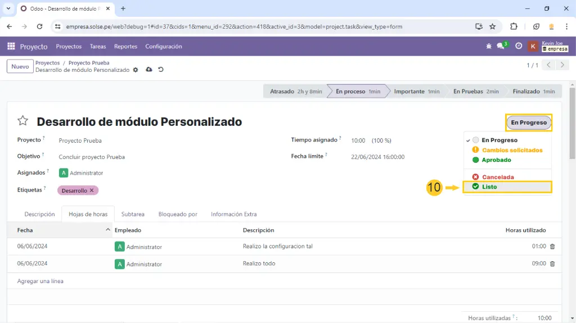
Task: Open the Odoo apps grid menu
Action: 11,47
